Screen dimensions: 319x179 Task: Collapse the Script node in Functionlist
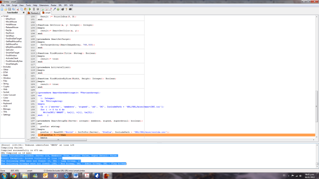tap(2, 16)
